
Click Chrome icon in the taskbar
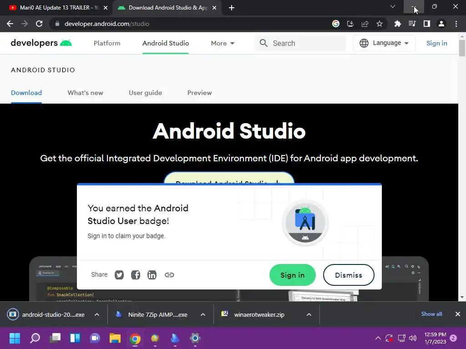point(135,338)
